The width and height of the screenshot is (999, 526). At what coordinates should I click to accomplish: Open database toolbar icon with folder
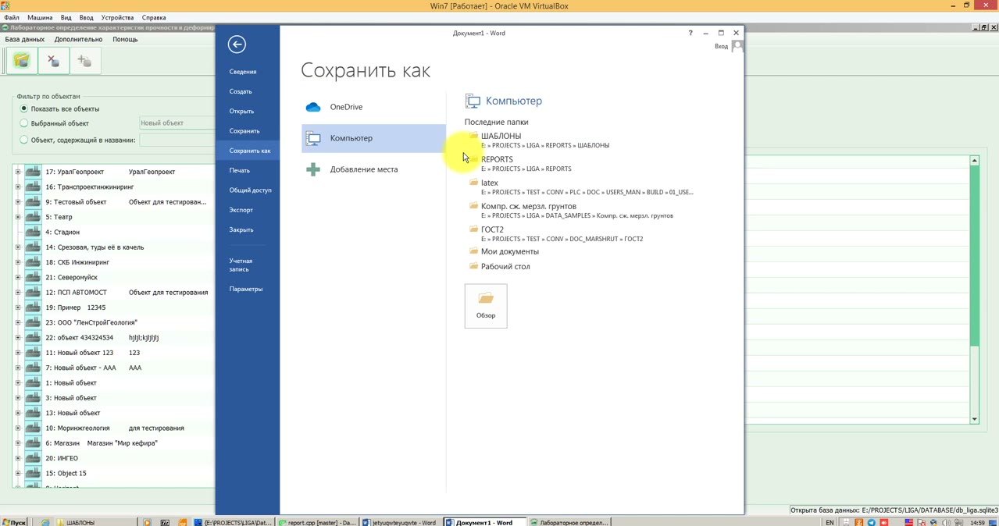22,60
